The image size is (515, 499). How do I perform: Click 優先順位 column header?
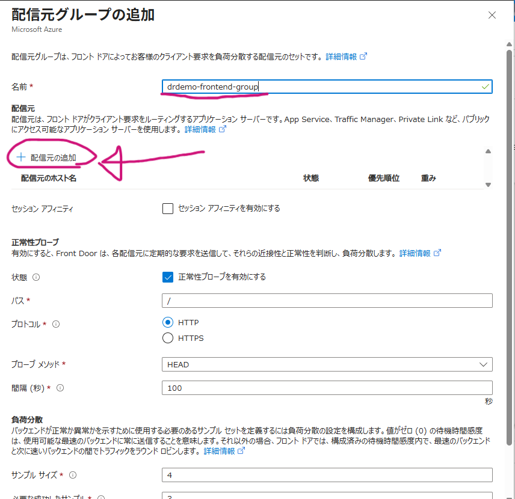(384, 179)
